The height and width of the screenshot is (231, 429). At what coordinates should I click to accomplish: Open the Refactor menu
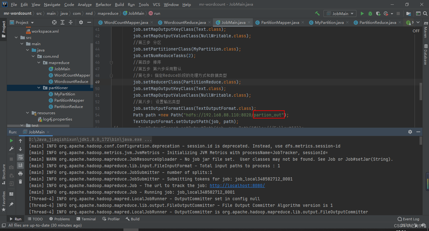point(103,4)
